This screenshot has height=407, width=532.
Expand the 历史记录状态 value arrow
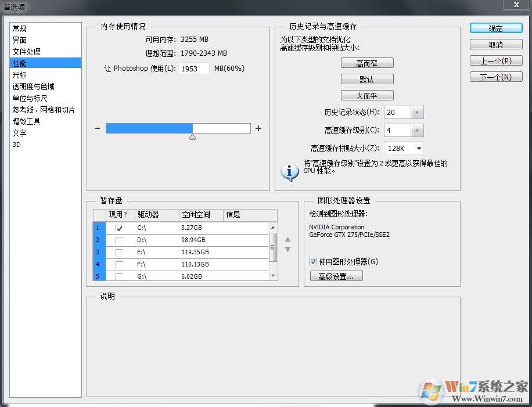pyautogui.click(x=418, y=113)
